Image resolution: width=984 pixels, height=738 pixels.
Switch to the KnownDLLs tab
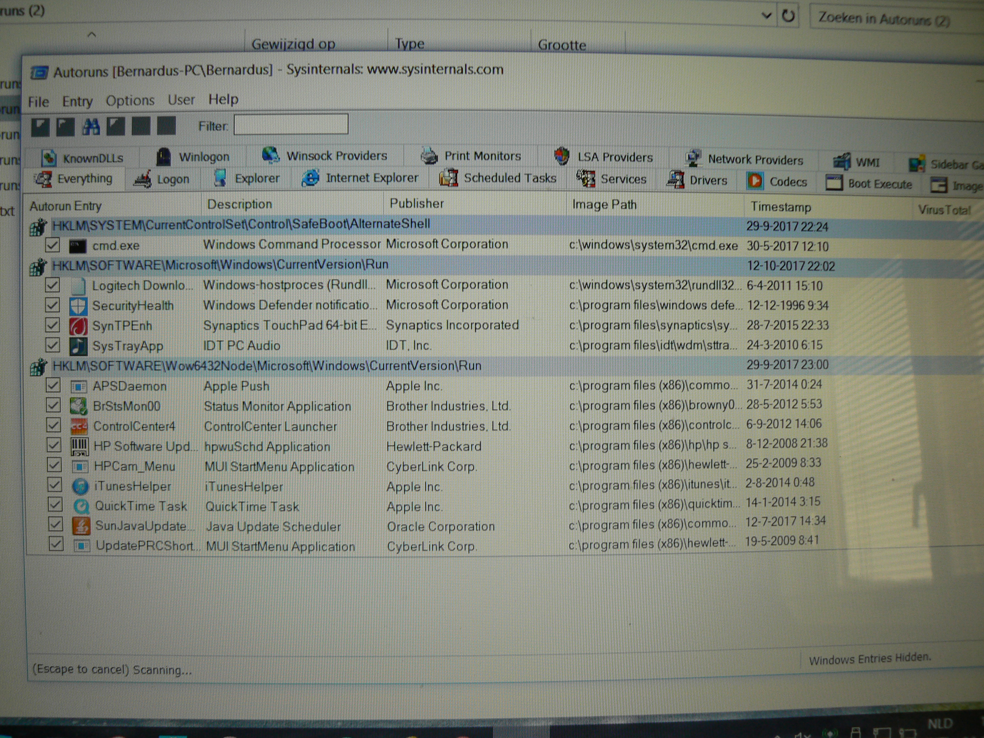coord(83,158)
